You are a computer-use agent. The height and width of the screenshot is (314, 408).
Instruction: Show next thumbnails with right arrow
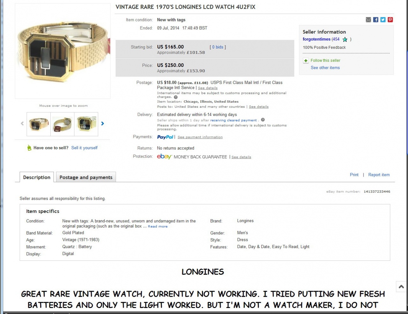click(x=103, y=124)
